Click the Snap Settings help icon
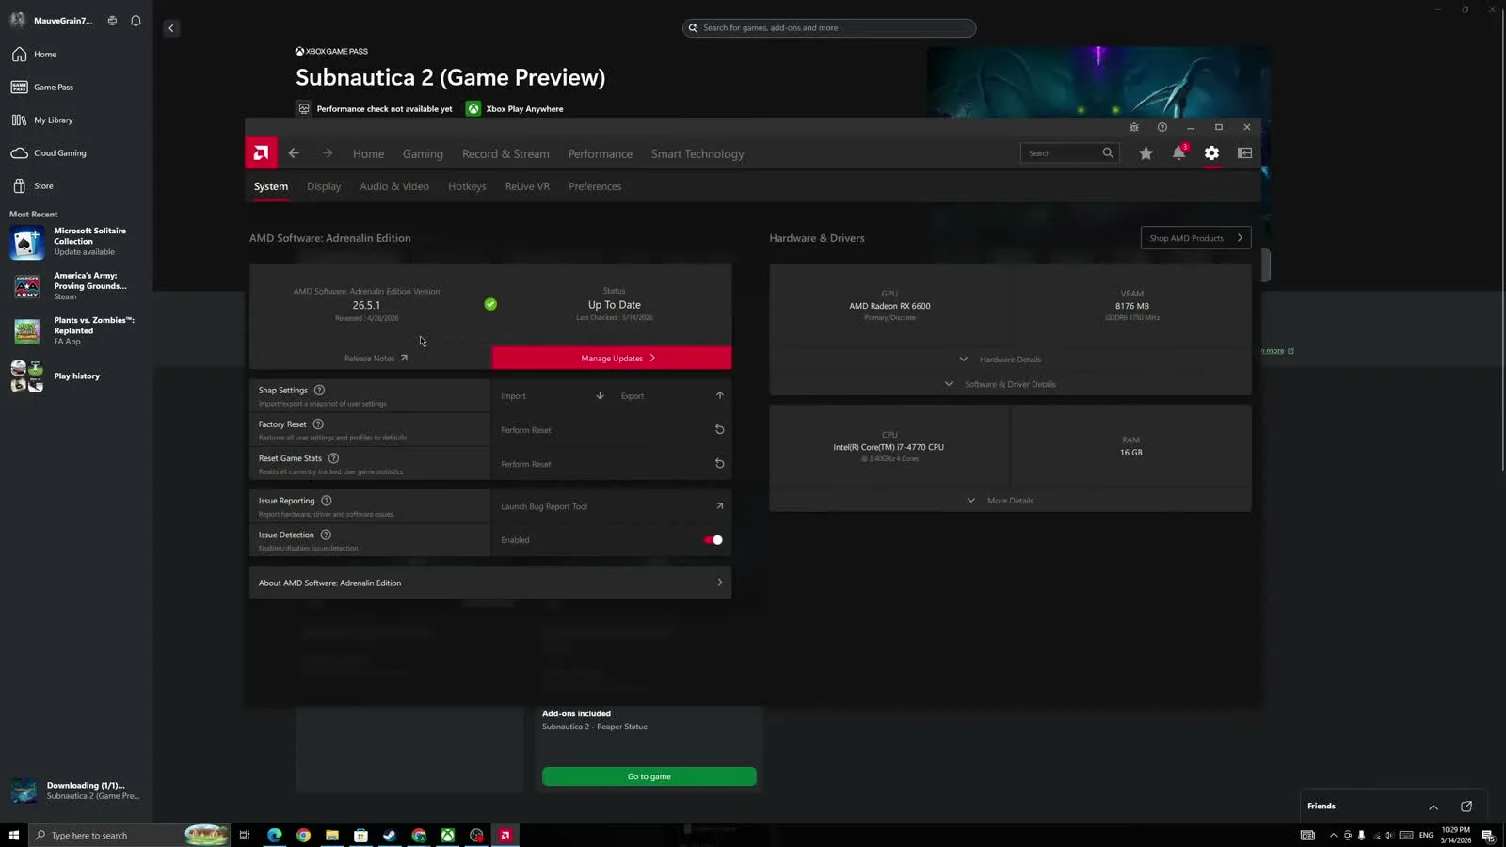 (x=319, y=390)
